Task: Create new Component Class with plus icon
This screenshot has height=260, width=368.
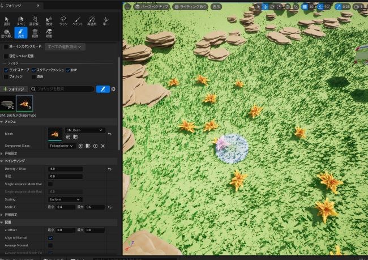Action: pyautogui.click(x=95, y=146)
